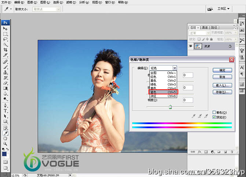
Task: Click the lightness value input field
Action: 188,100
